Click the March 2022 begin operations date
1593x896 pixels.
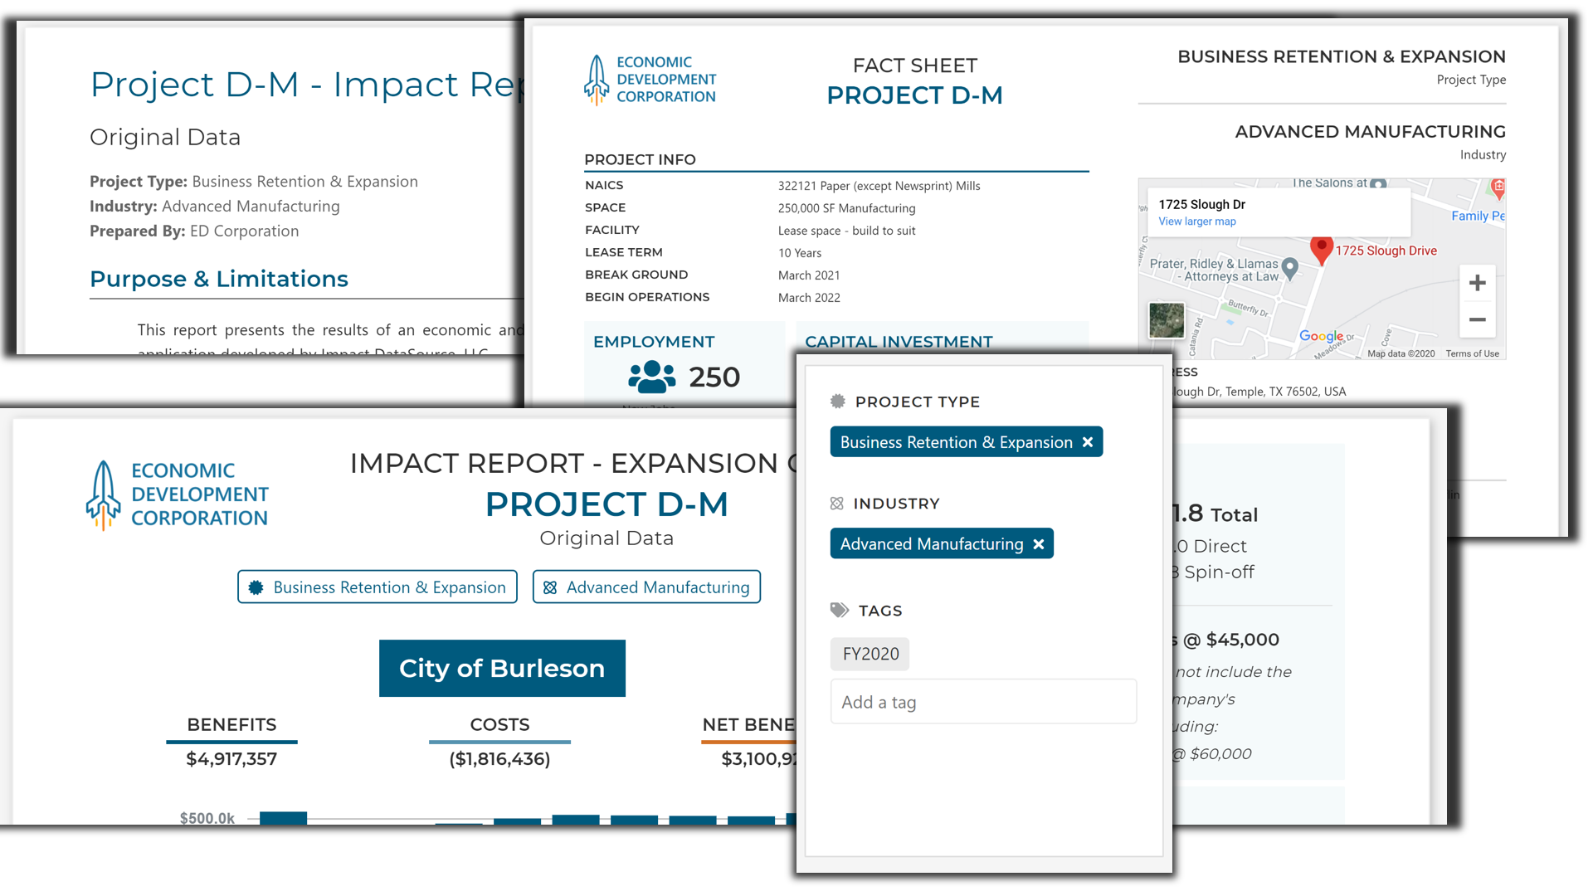point(809,298)
